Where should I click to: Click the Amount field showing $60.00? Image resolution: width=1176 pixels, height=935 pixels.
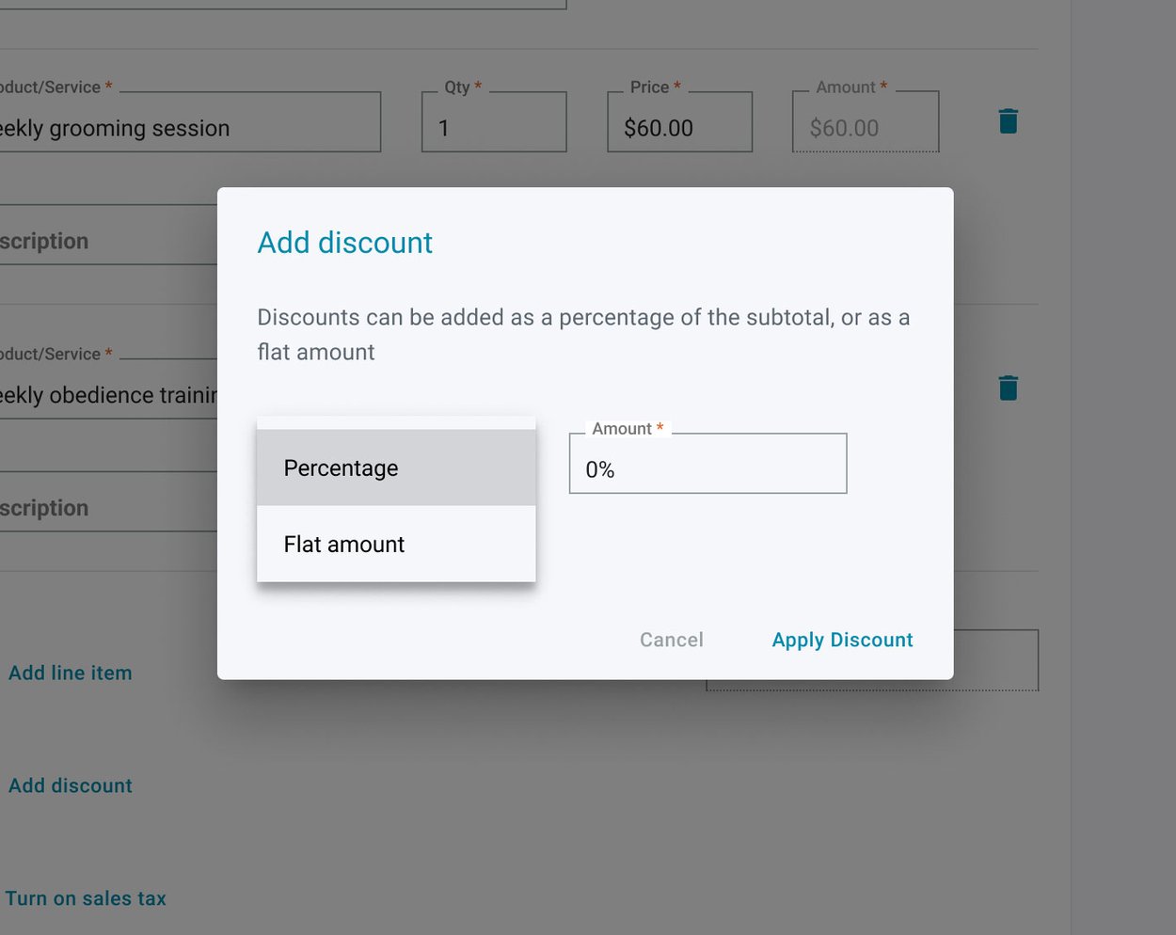(864, 120)
